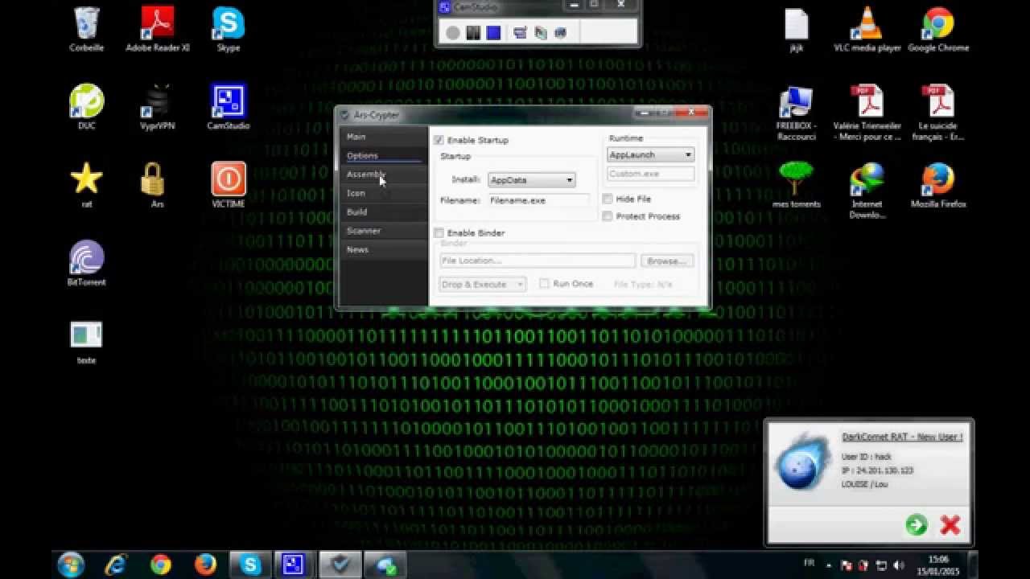Select the Google Chrome desktop shortcut

pyautogui.click(x=938, y=30)
